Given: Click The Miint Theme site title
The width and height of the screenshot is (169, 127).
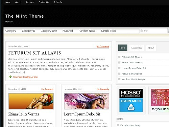Looking at the screenshot, I should 24,16.
